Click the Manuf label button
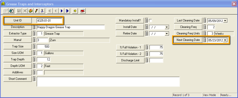The width and height of the screenshot is (238, 98). tap(18, 40)
